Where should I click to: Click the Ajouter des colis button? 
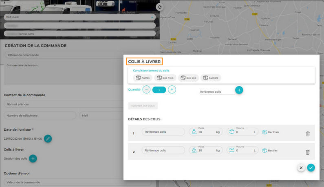point(143,106)
